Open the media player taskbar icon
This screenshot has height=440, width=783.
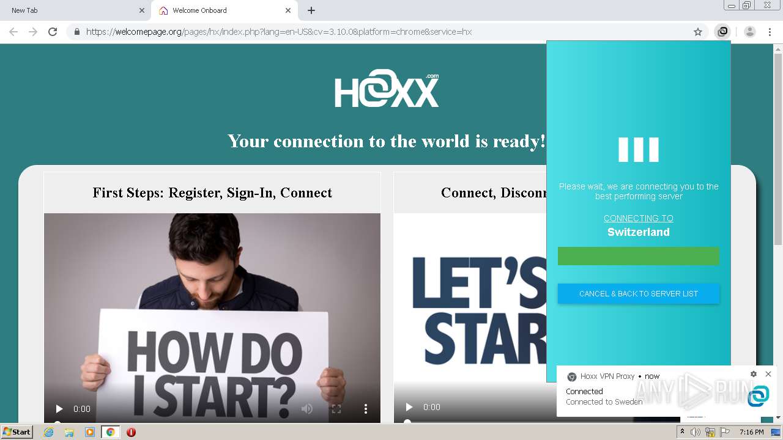pos(90,432)
